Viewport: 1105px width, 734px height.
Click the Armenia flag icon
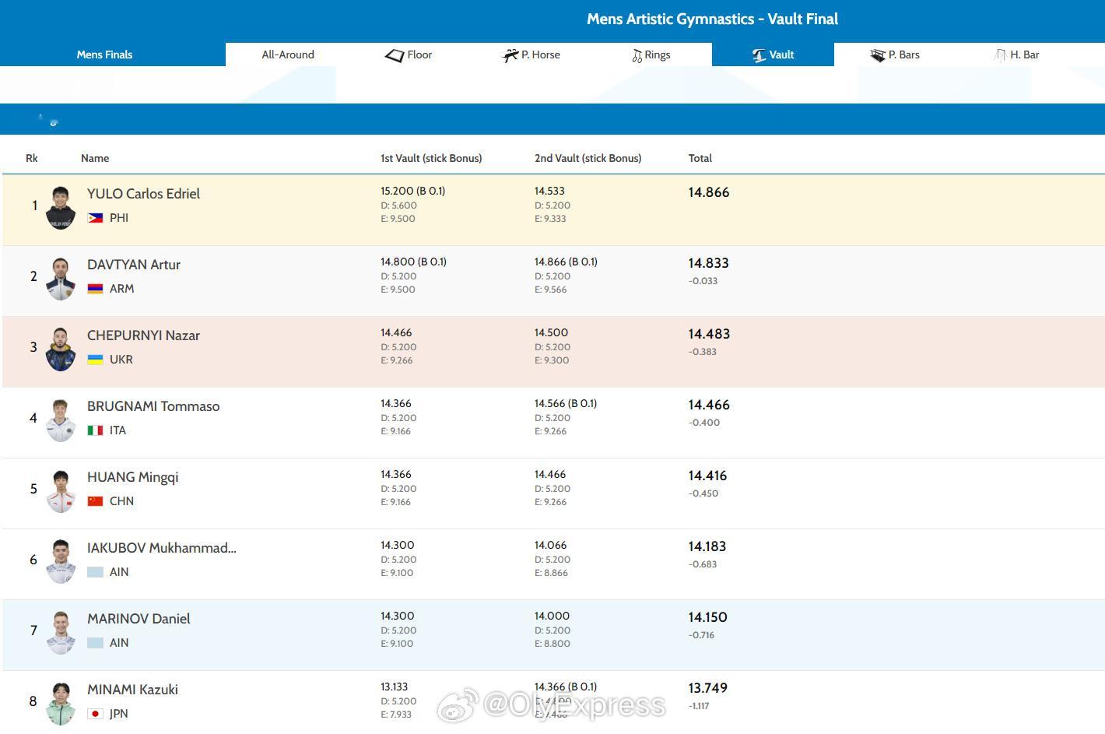point(95,289)
